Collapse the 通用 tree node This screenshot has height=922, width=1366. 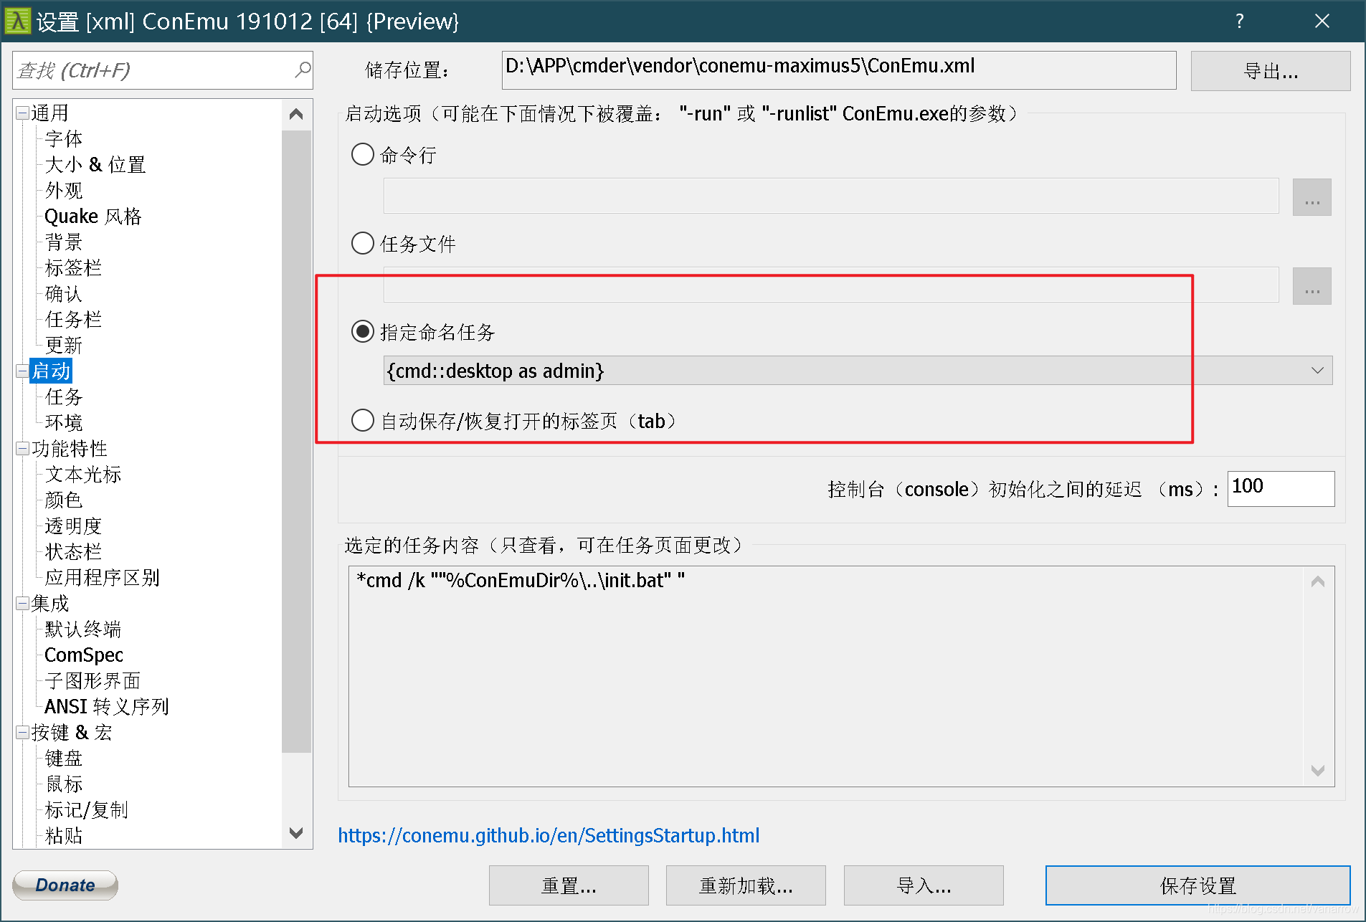tap(22, 113)
